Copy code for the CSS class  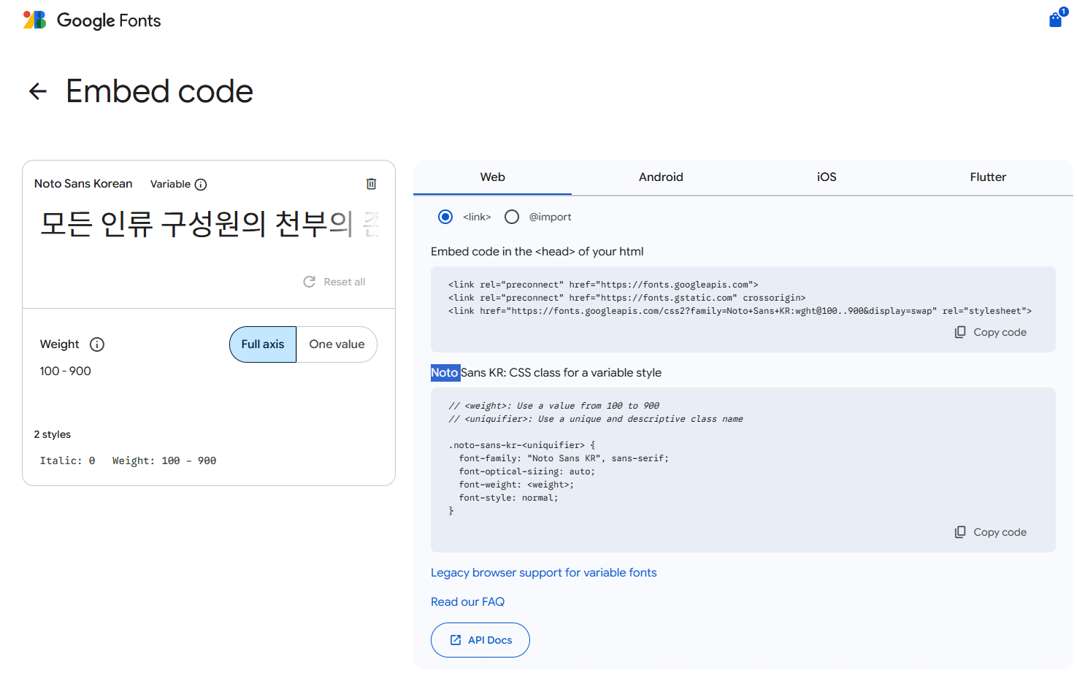(991, 532)
